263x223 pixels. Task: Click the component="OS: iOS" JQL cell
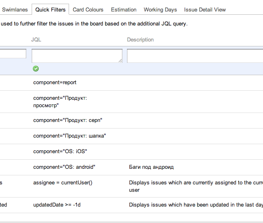pyautogui.click(x=60, y=152)
